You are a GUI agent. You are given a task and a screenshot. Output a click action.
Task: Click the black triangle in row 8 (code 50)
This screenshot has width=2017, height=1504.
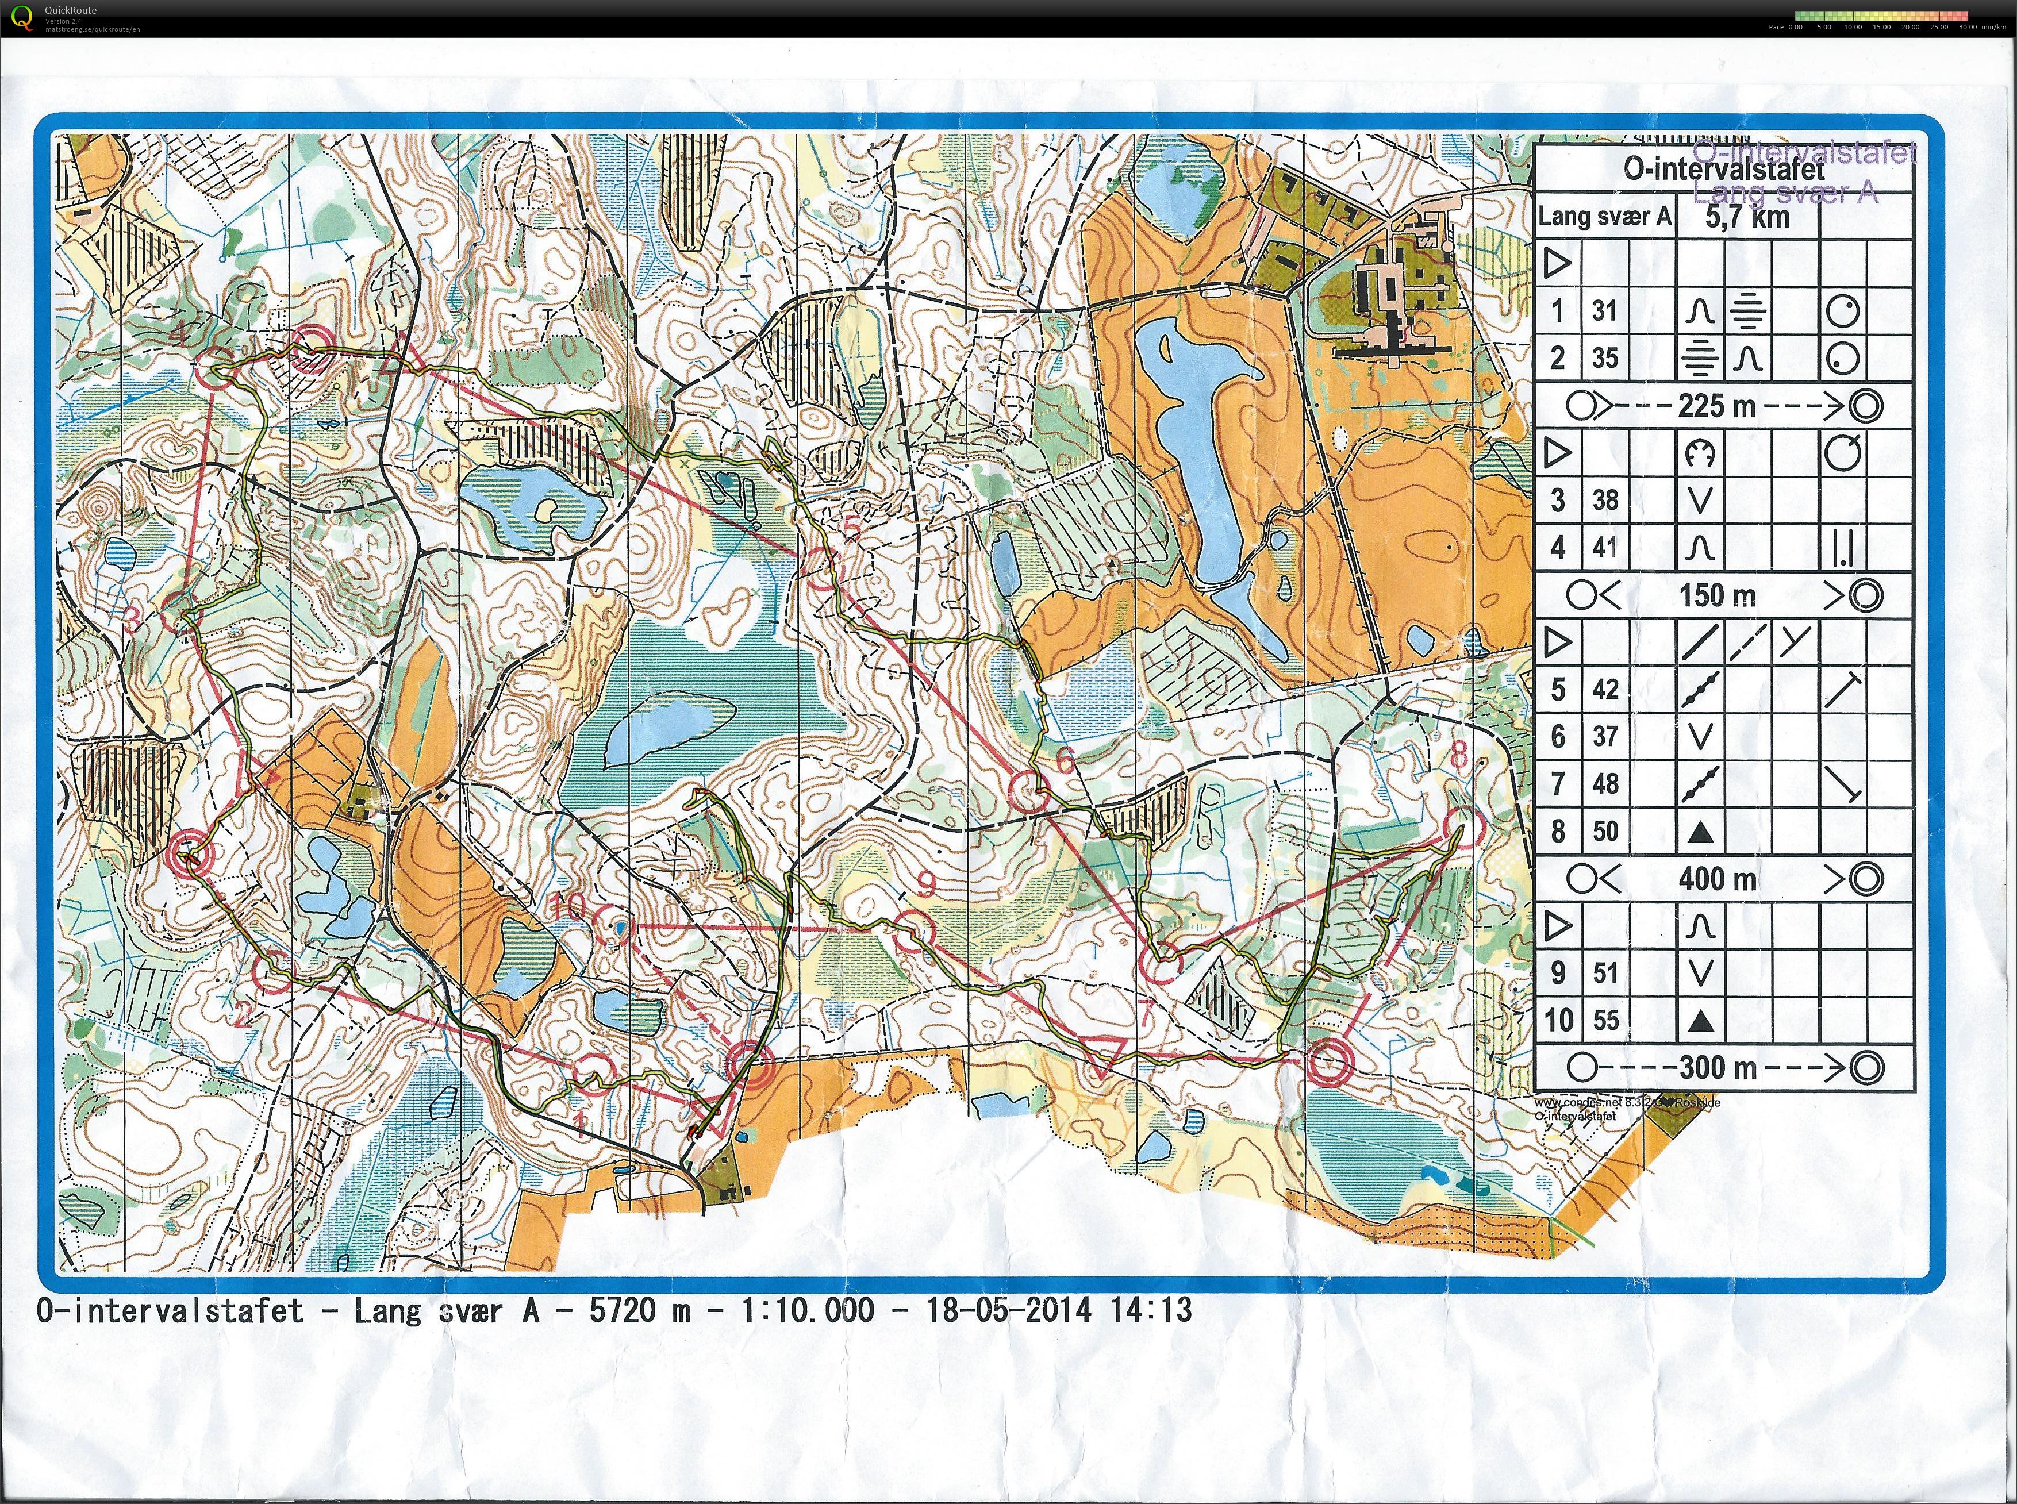pyautogui.click(x=1700, y=832)
